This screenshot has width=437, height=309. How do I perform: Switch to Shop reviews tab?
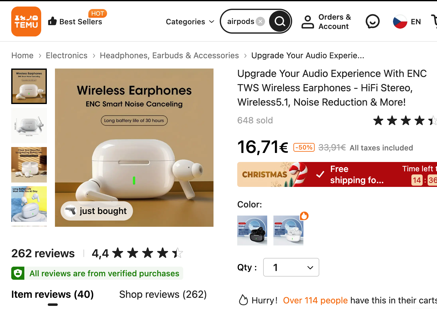(163, 294)
